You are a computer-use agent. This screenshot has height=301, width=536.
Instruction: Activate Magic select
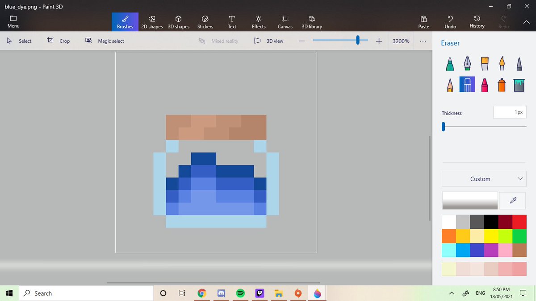(105, 41)
